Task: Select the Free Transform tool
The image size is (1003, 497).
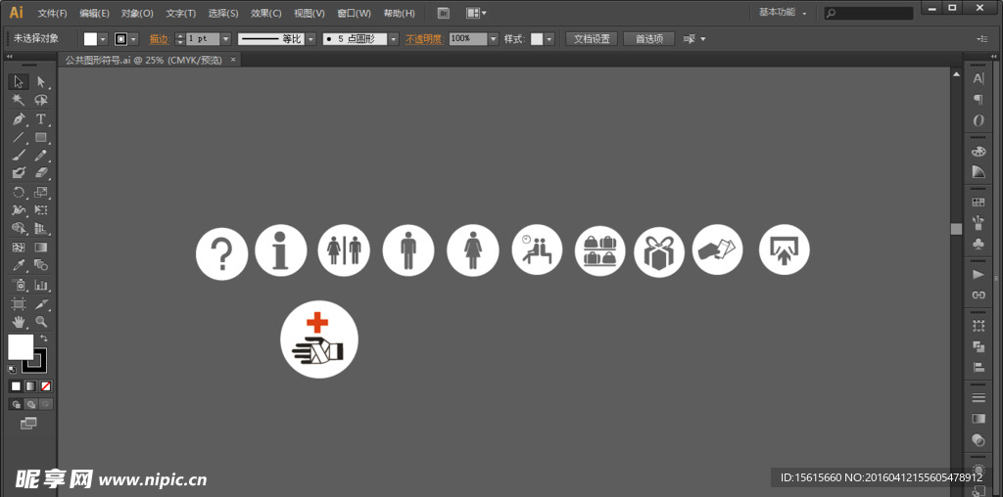Action: pos(41,210)
